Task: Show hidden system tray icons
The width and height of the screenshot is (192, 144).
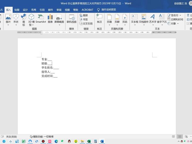Action: (x=178, y=141)
